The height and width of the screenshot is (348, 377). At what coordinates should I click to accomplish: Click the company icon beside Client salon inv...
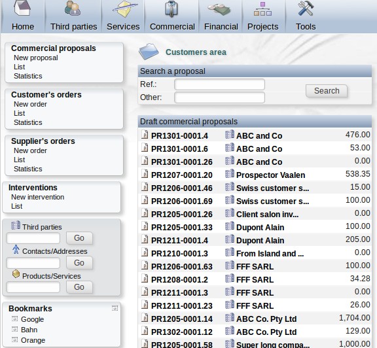230,213
